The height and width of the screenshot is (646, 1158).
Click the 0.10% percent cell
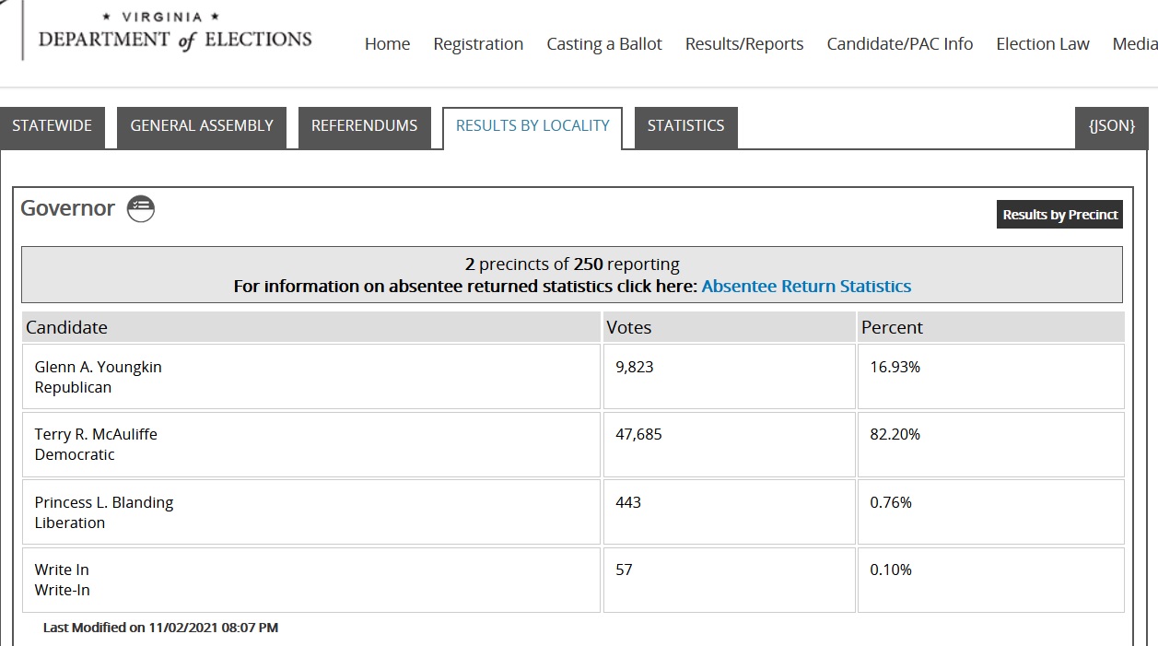[x=990, y=580]
